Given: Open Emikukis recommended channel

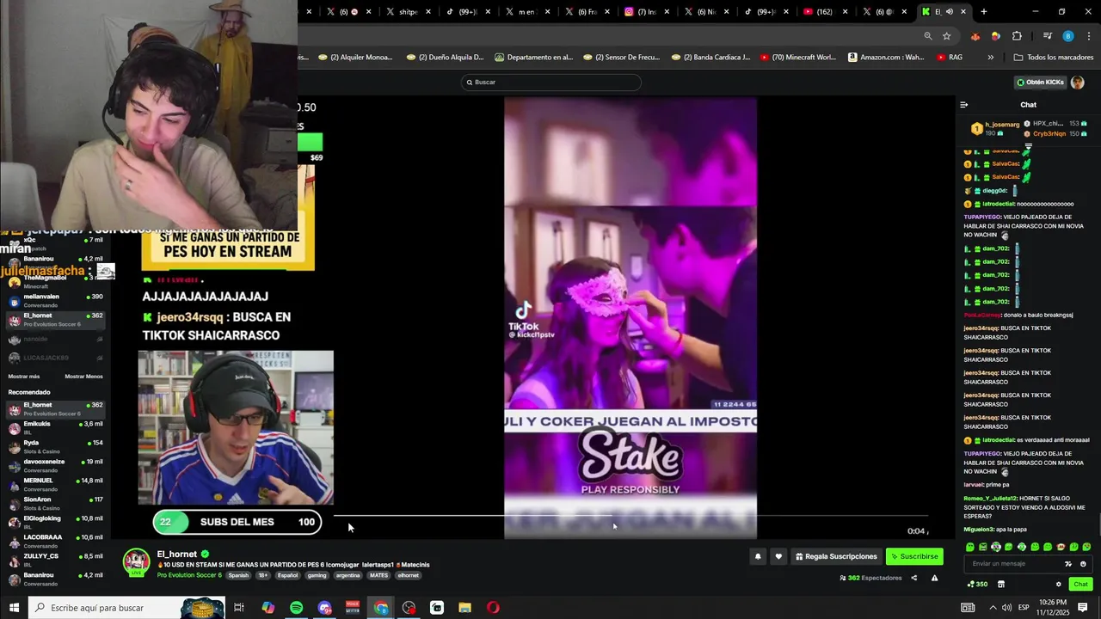Looking at the screenshot, I should [56, 427].
